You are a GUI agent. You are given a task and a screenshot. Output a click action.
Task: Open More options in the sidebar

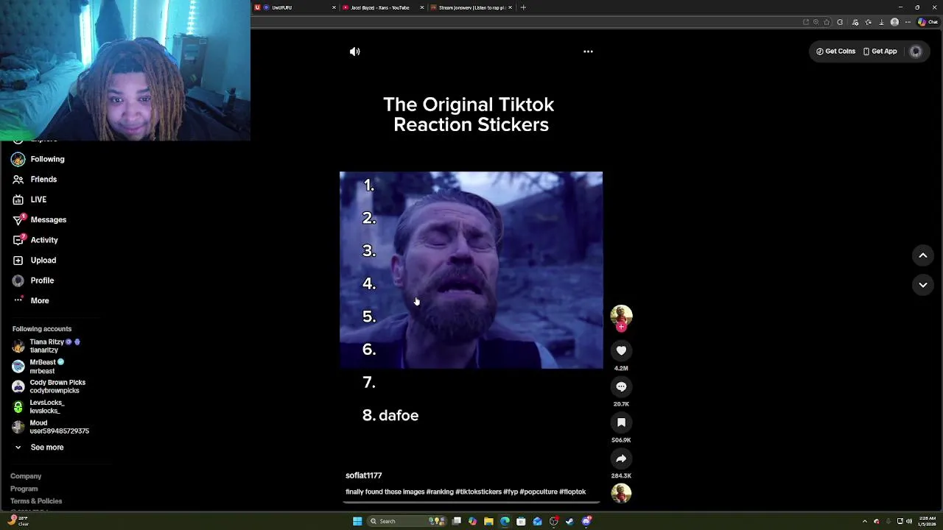click(30, 301)
